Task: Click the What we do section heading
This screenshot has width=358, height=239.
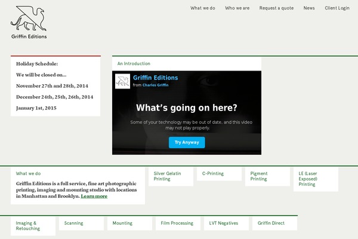Action: pyautogui.click(x=28, y=174)
